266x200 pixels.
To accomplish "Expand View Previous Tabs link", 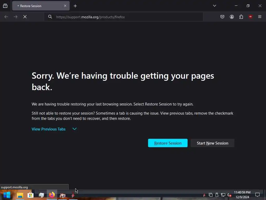I will click(x=49, y=129).
